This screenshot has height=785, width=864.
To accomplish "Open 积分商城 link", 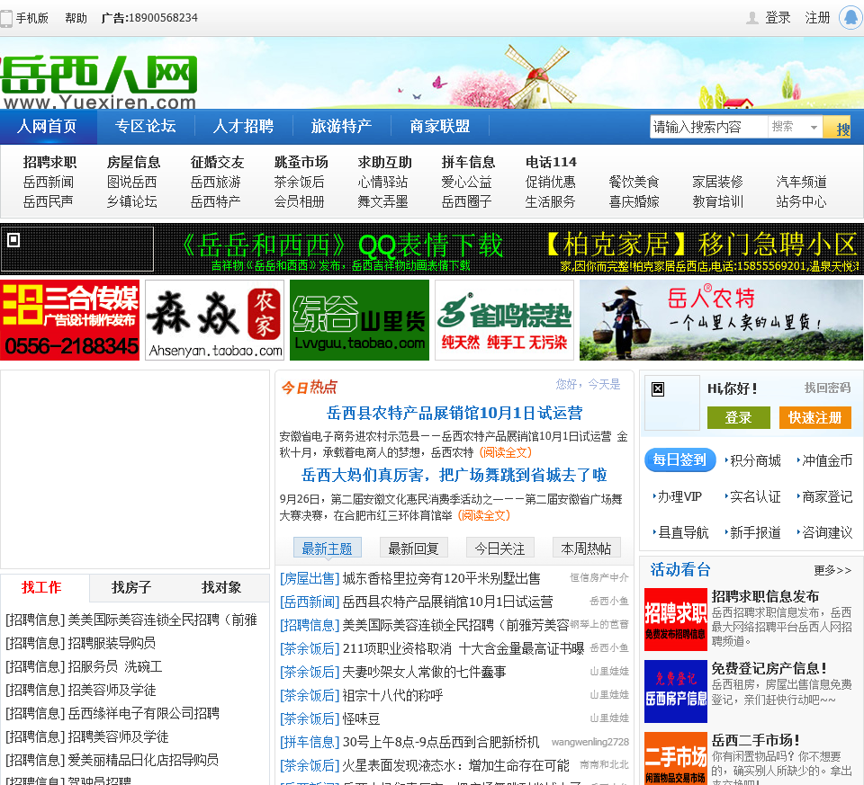I will coord(755,460).
